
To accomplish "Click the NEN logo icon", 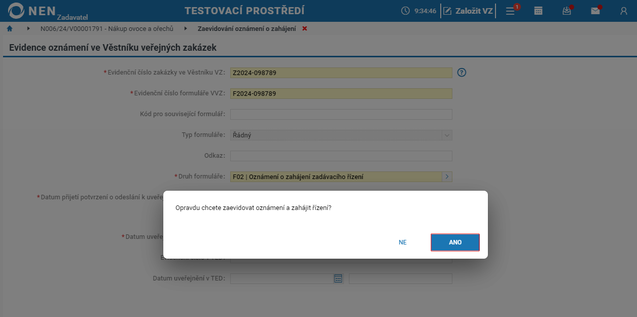I will (16, 11).
